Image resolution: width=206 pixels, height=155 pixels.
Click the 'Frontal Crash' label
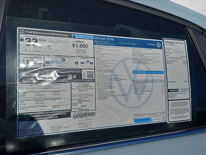pos(23,95)
